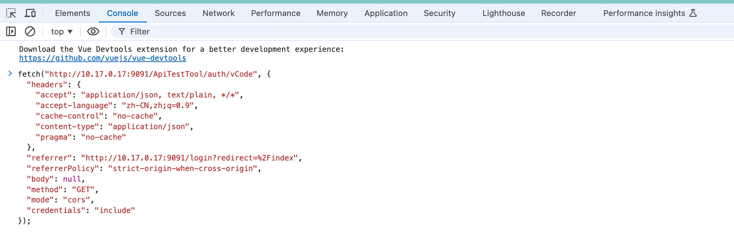Show the console sidebar icon
This screenshot has width=734, height=246.
11,32
